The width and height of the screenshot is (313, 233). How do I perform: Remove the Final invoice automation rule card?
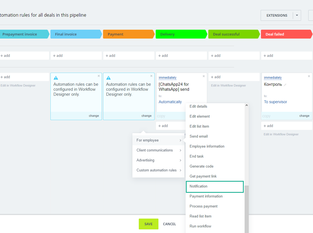point(99,76)
